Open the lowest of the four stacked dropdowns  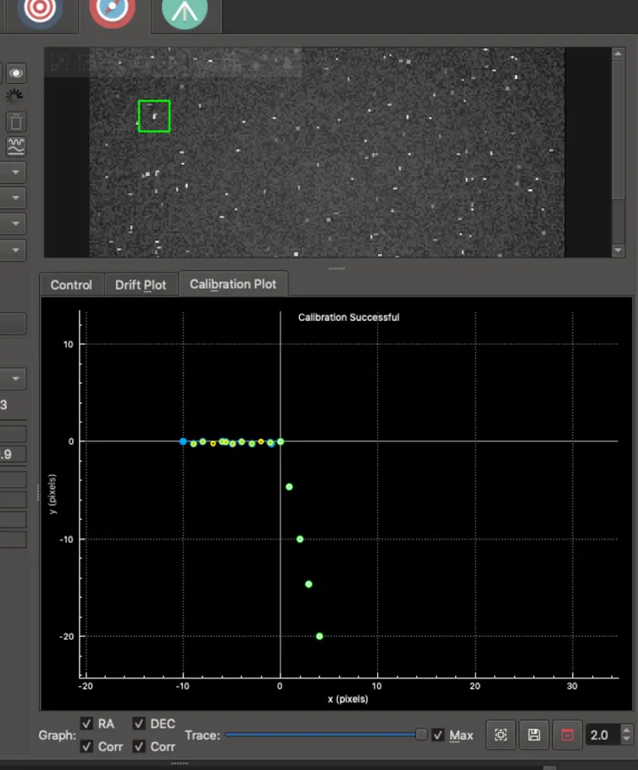(x=13, y=250)
